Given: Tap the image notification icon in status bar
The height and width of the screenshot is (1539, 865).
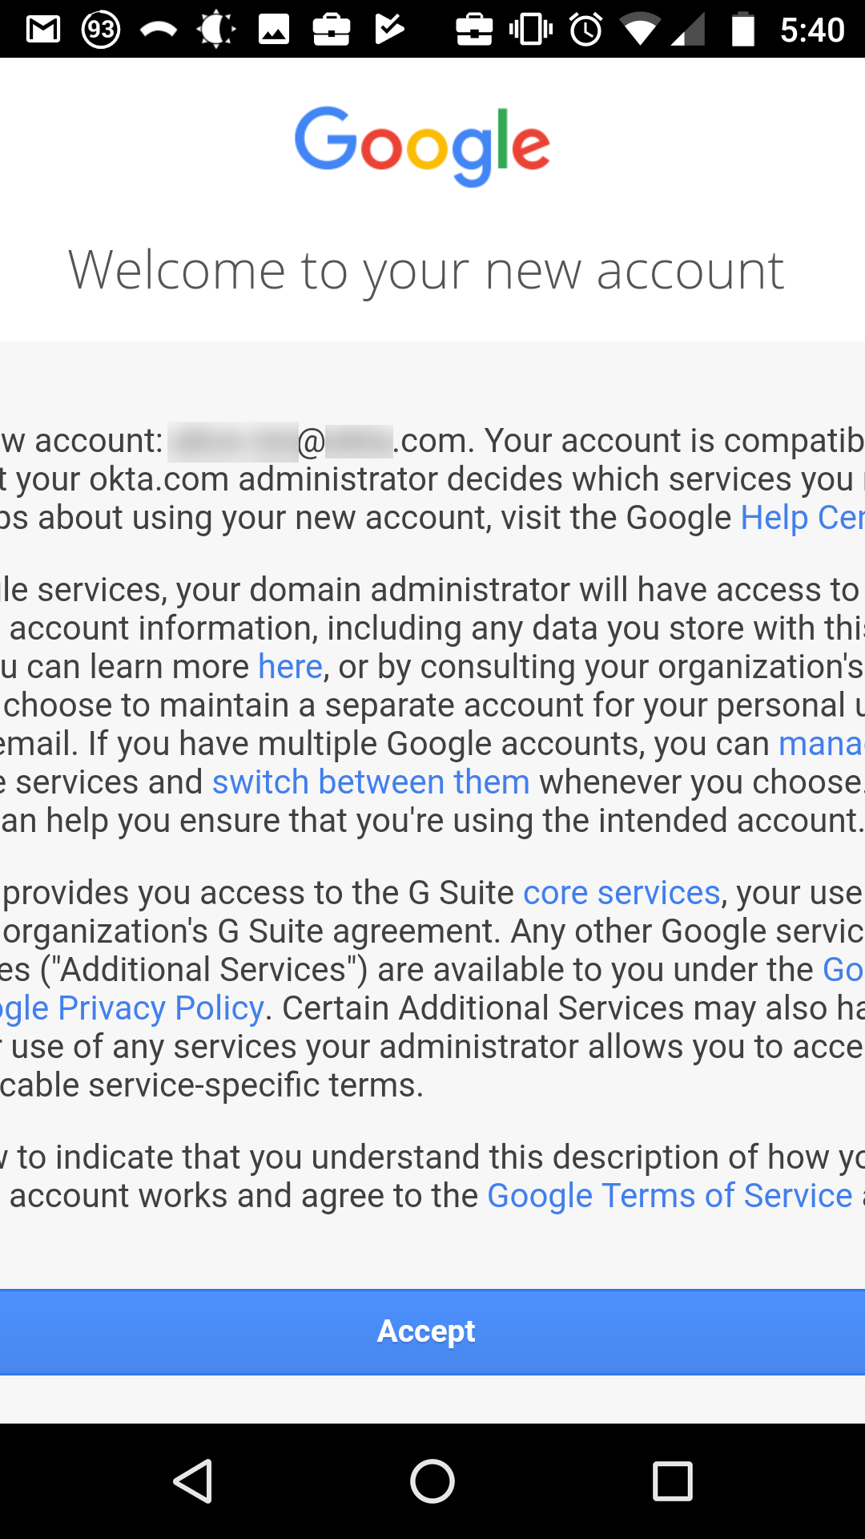Looking at the screenshot, I should click(x=273, y=30).
